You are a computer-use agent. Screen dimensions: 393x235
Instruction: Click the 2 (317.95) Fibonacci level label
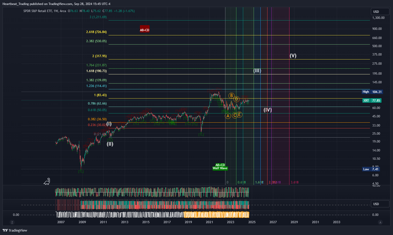(99, 56)
